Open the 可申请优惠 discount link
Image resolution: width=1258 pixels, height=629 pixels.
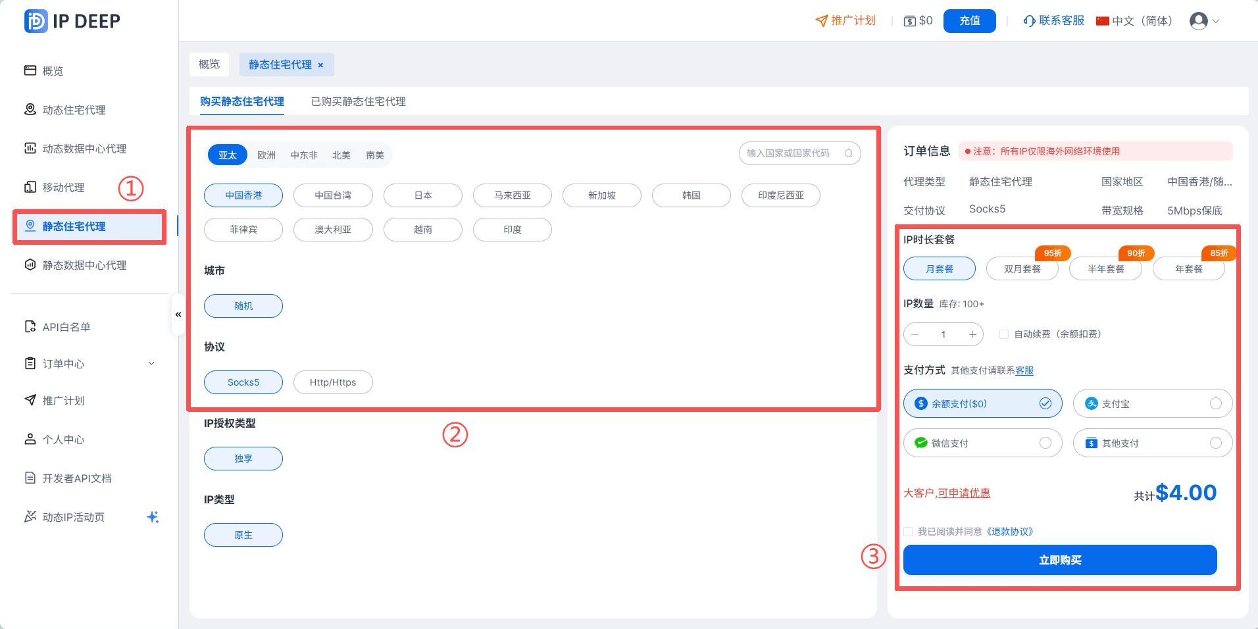click(966, 493)
